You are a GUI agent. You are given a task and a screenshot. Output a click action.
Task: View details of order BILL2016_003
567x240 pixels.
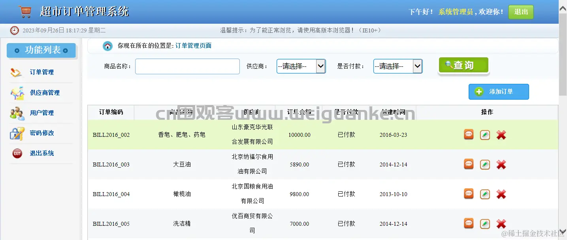(469, 164)
